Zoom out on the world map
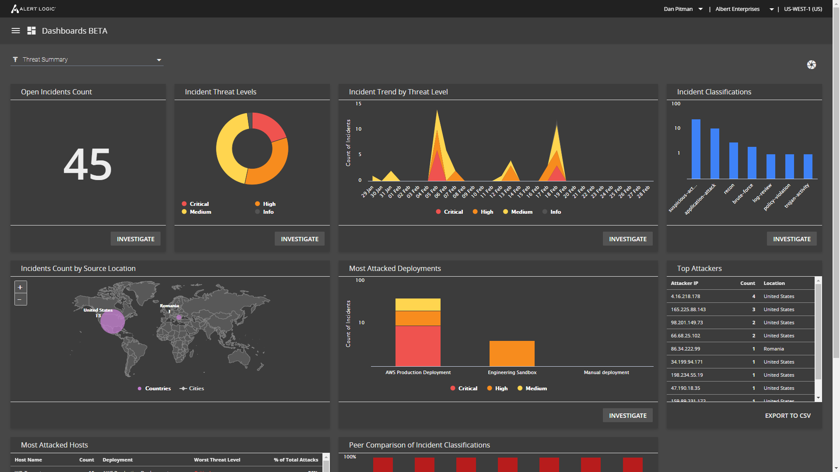The height and width of the screenshot is (472, 840). point(20,299)
